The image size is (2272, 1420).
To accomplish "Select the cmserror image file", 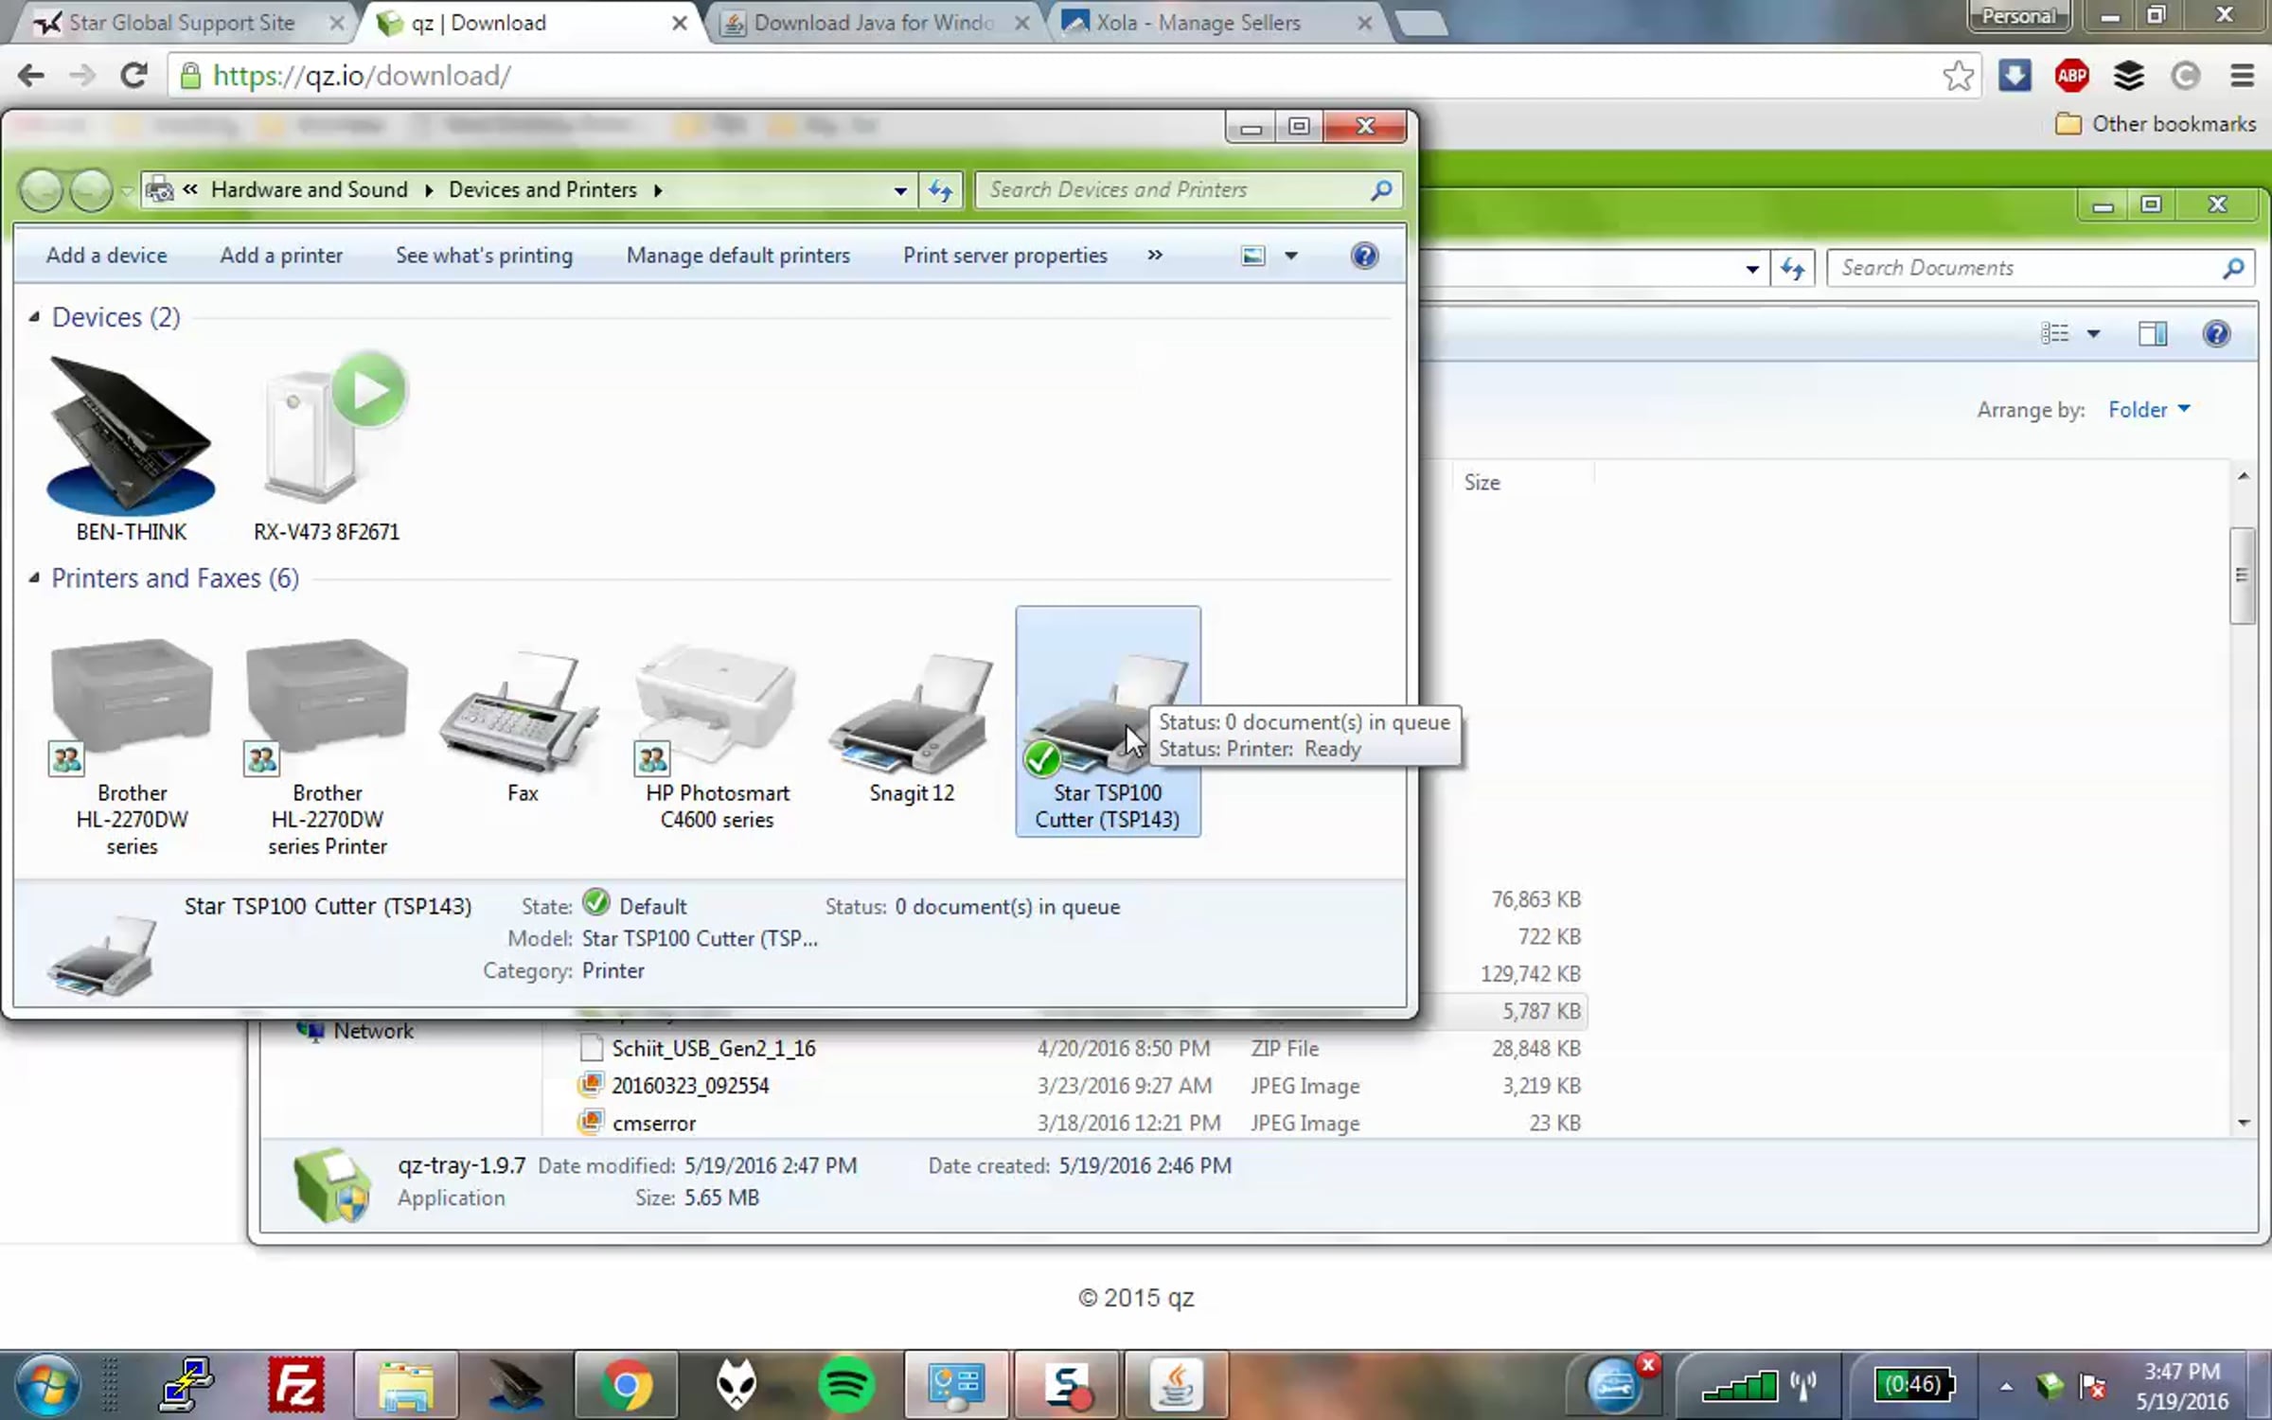I will click(653, 1124).
